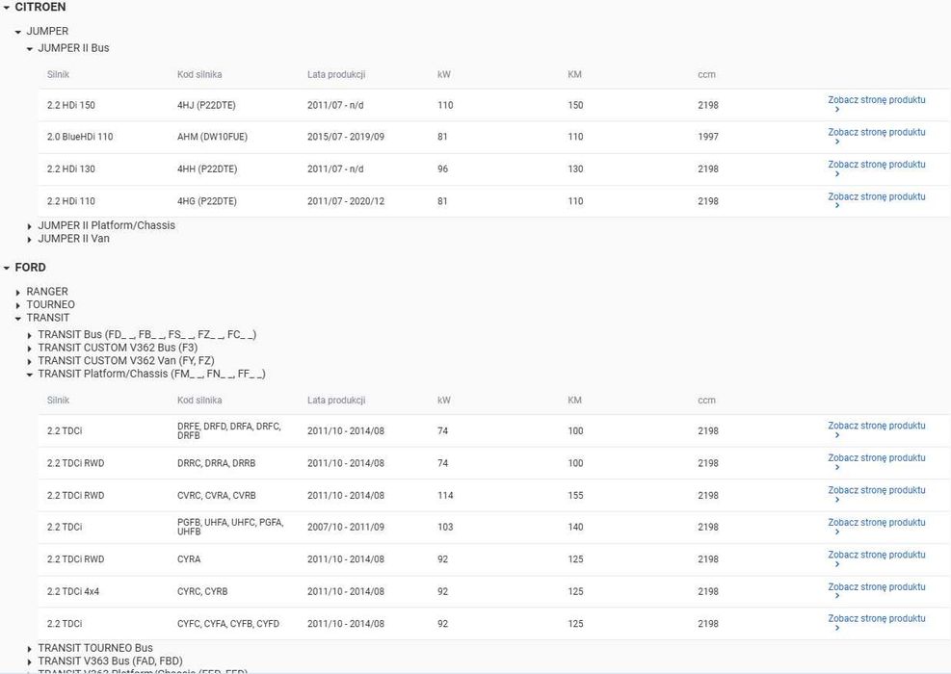Click the CYRC, CYRB engine code
The image size is (951, 674).
point(202,591)
